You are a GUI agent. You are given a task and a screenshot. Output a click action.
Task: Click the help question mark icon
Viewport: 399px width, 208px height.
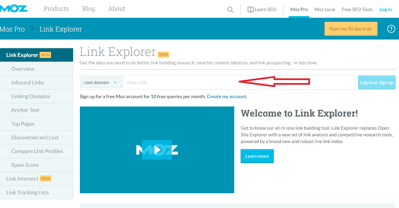pos(391,29)
